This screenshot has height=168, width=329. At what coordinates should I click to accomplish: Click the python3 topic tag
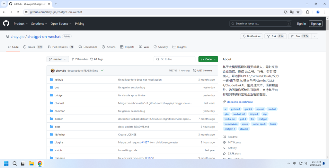[x=236, y=109]
